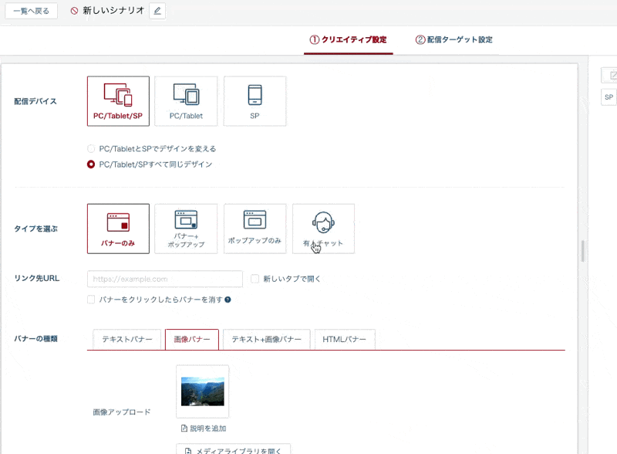Select PC/Tablet/SPすべて同じデザイン radio option
The width and height of the screenshot is (617, 454).
[x=92, y=164]
